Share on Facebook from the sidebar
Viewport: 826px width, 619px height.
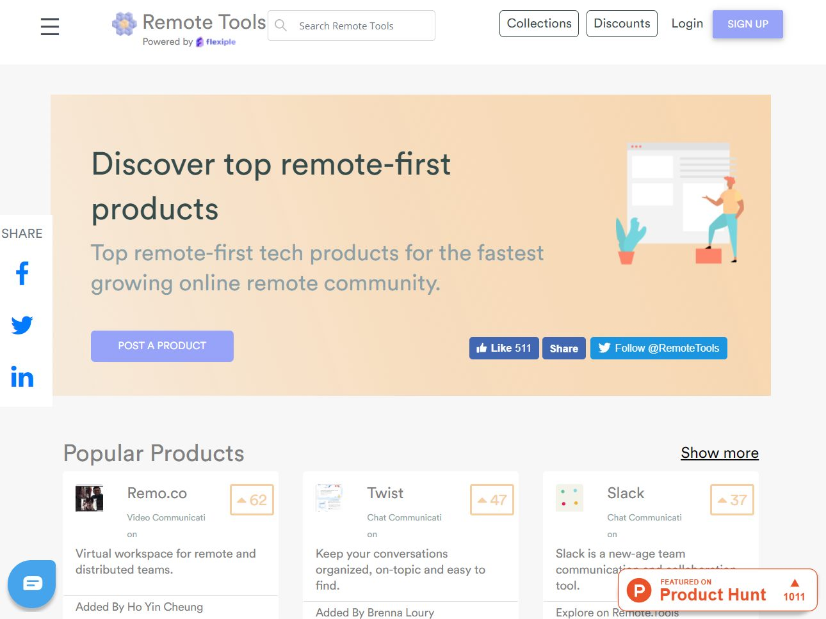[22, 273]
